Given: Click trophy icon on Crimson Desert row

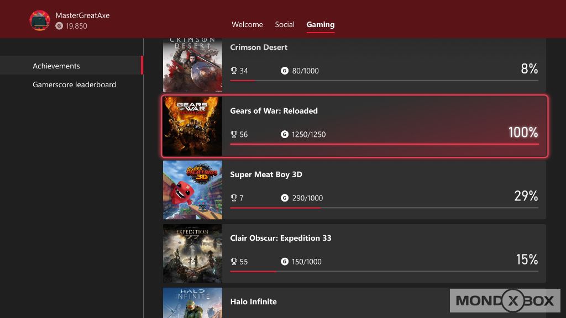Looking at the screenshot, I should (234, 71).
